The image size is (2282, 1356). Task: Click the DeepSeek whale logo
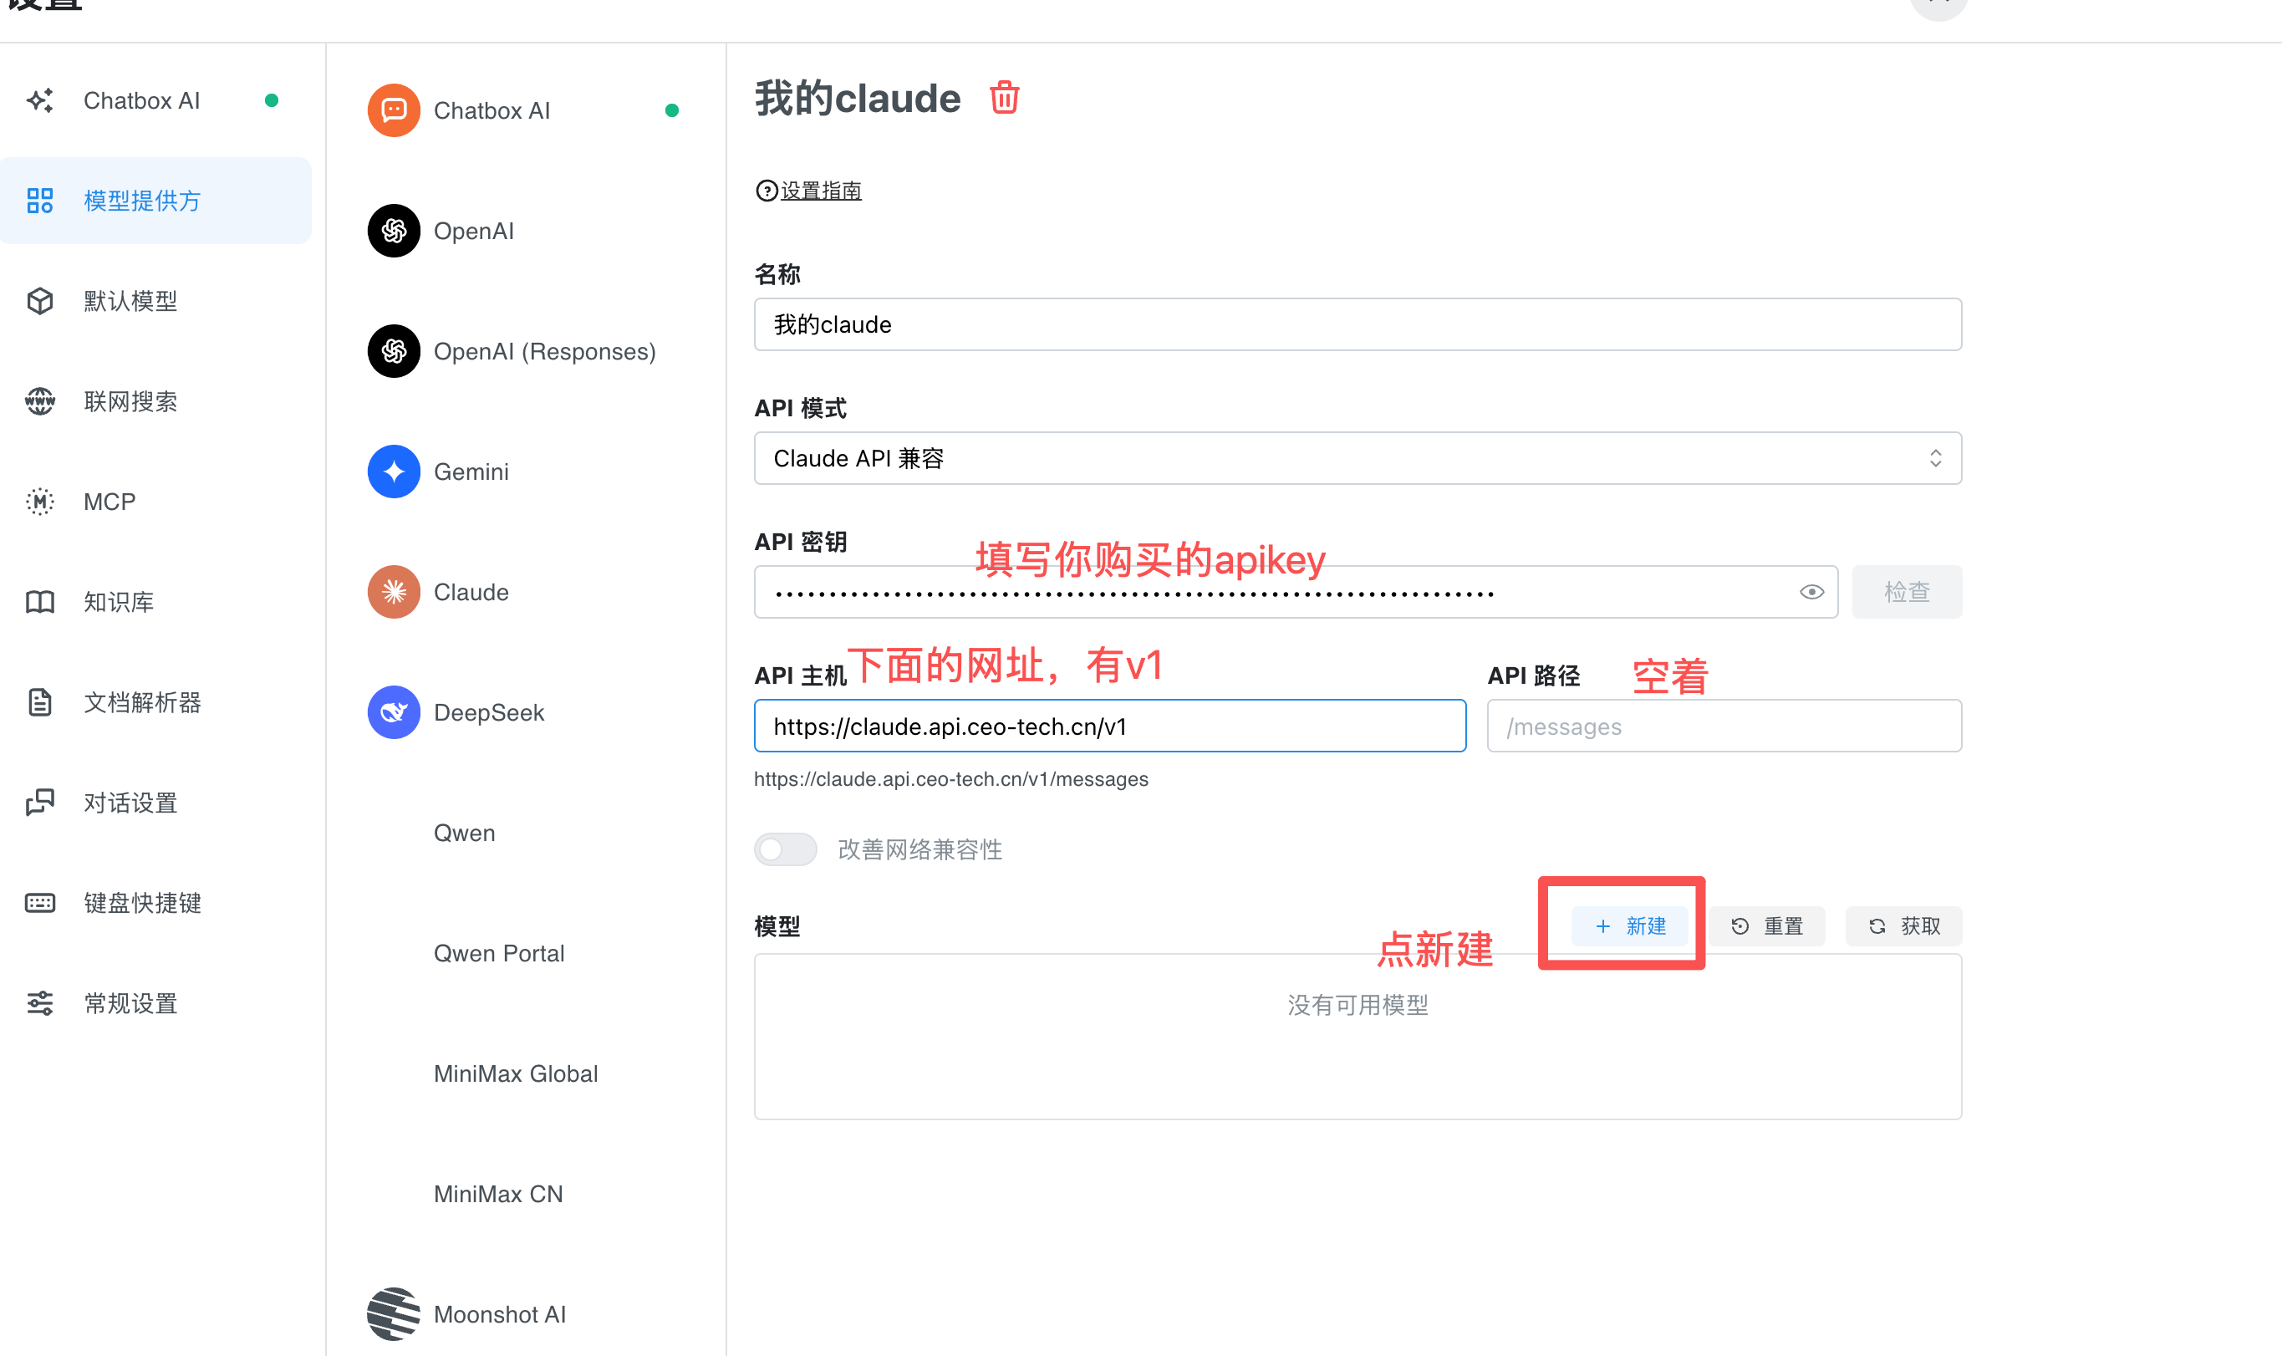[394, 713]
